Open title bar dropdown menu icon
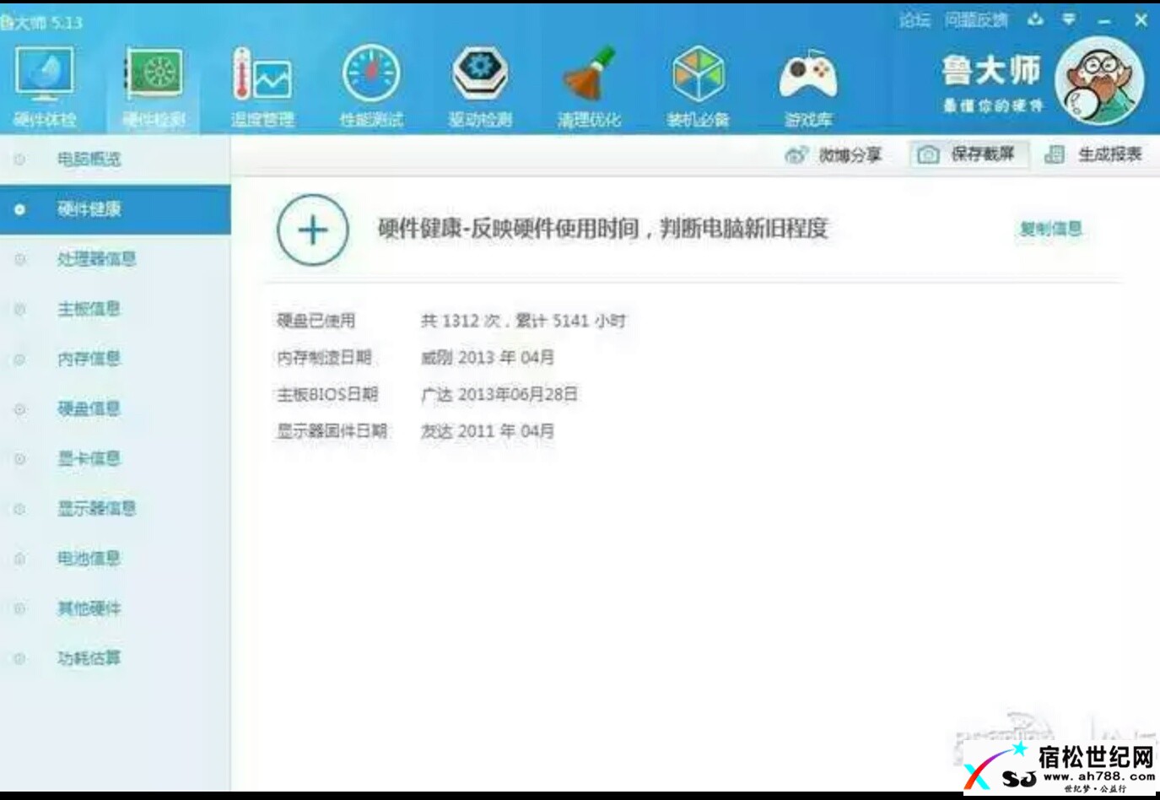The height and width of the screenshot is (800, 1160). 1069,19
